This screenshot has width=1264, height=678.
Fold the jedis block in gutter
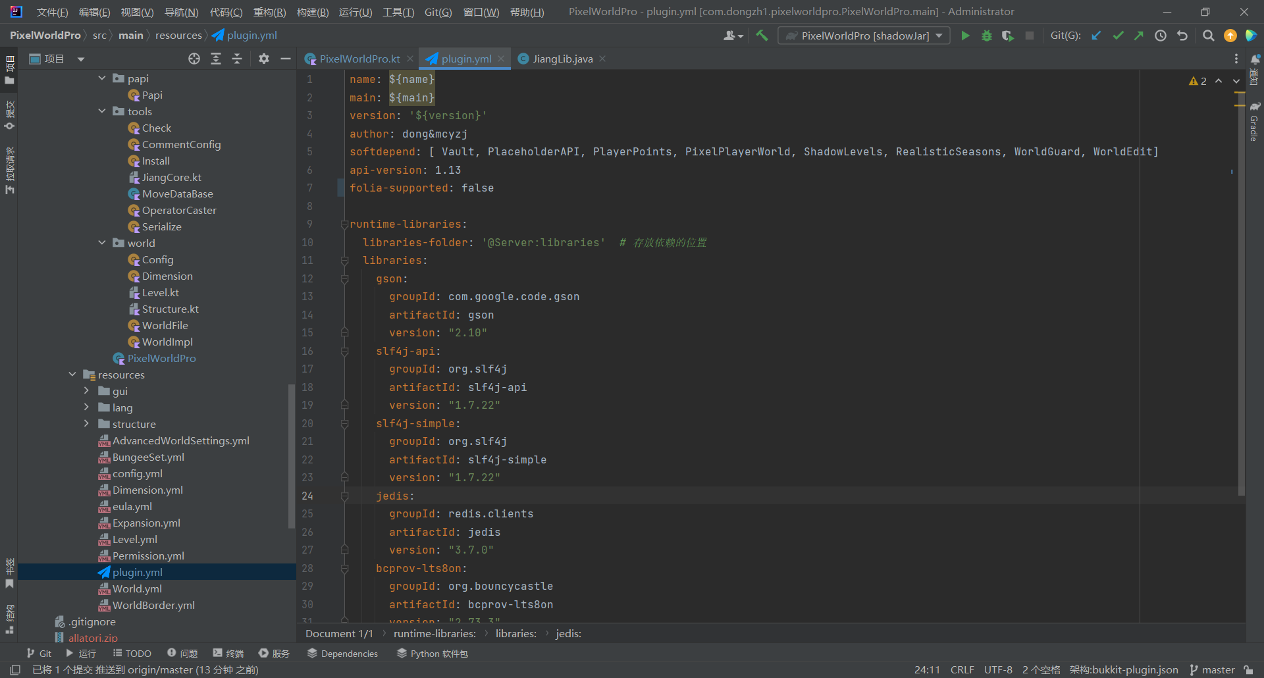[x=344, y=496]
